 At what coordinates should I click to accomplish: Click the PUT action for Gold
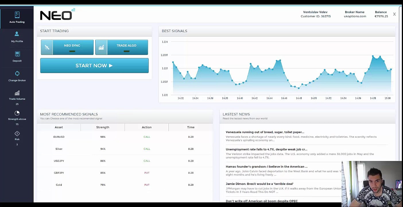click(147, 185)
